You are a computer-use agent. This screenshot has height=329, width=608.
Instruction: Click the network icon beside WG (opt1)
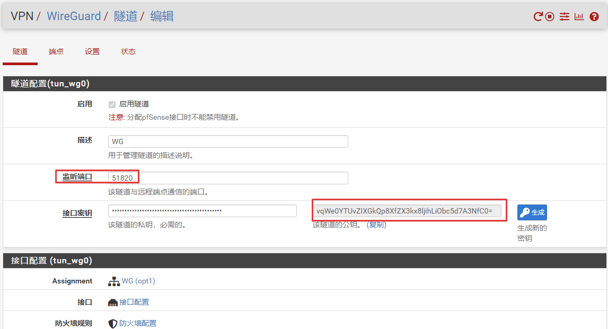pyautogui.click(x=114, y=281)
